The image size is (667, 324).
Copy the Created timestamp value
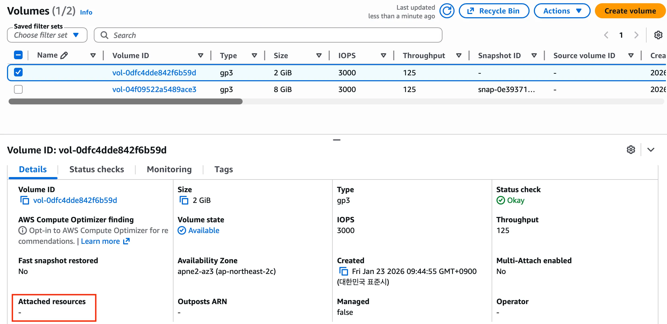pyautogui.click(x=343, y=271)
